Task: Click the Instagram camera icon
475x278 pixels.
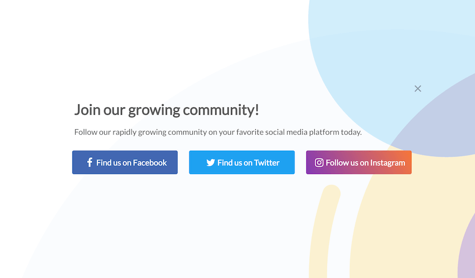Action: pyautogui.click(x=319, y=162)
